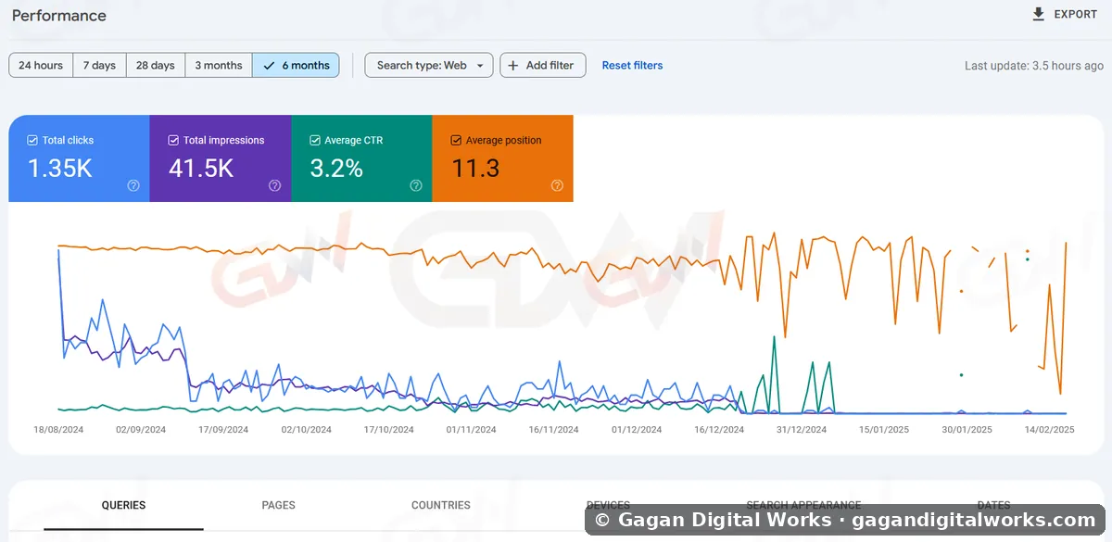Click the checkmark icon on 6 months
The width and height of the screenshot is (1112, 542).
coord(269,66)
